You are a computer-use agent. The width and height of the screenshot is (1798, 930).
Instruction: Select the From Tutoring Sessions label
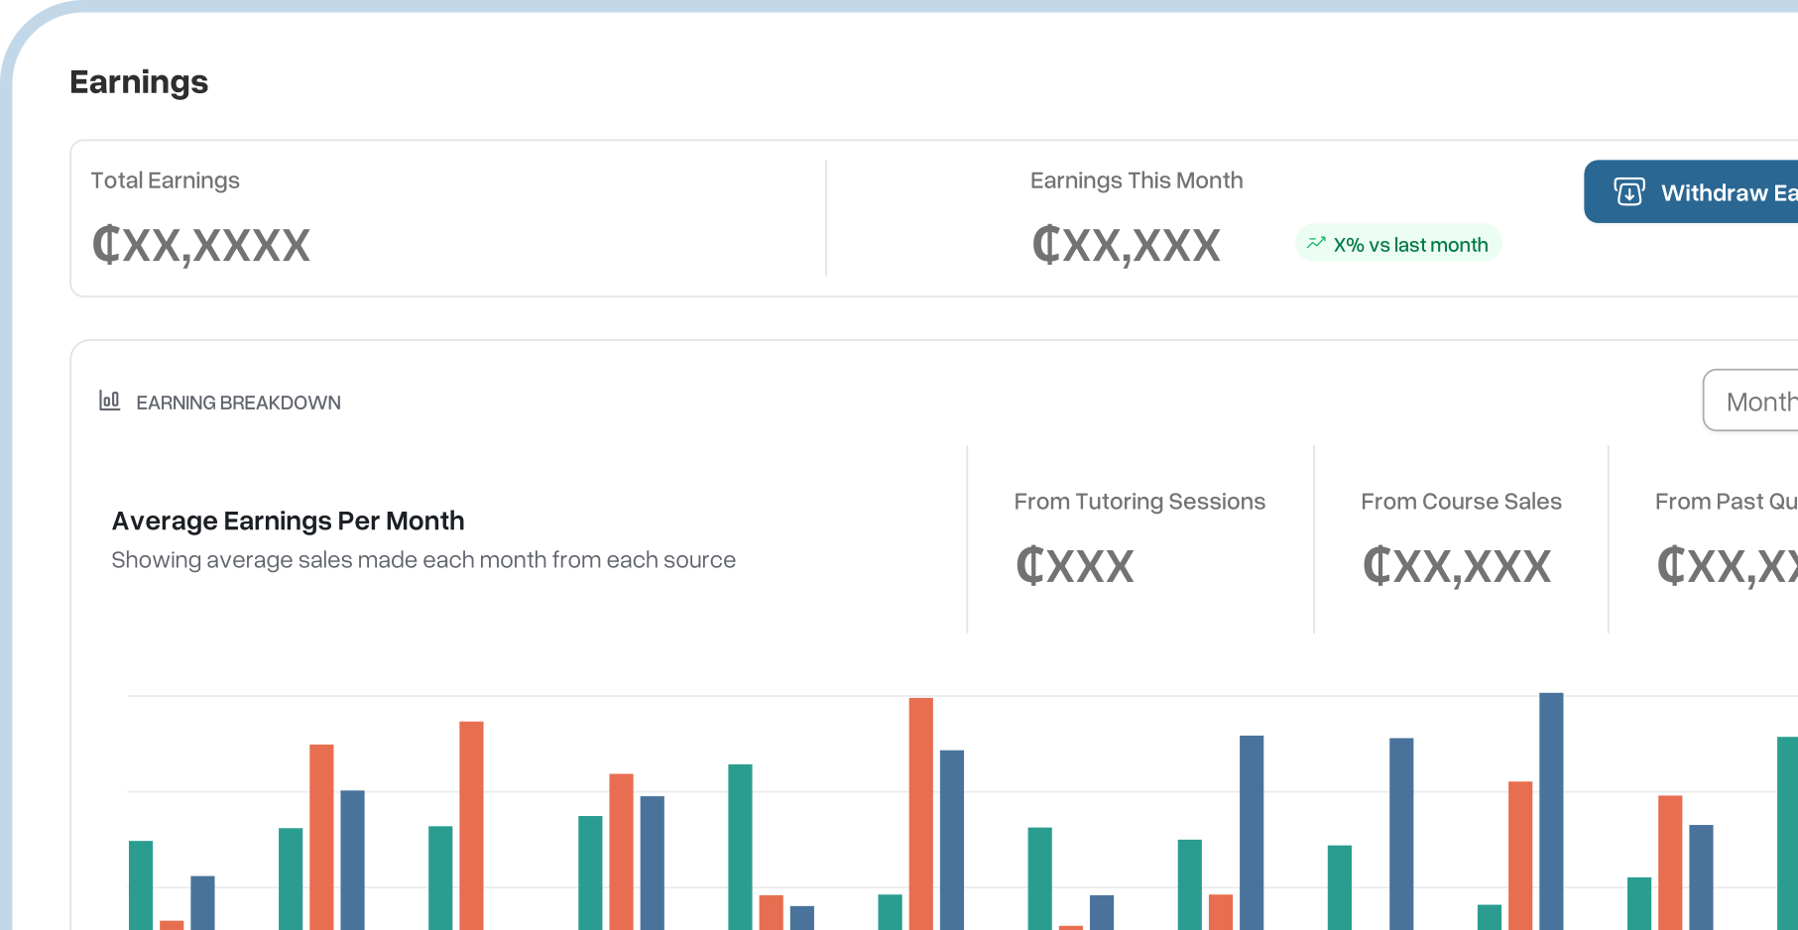point(1139,502)
